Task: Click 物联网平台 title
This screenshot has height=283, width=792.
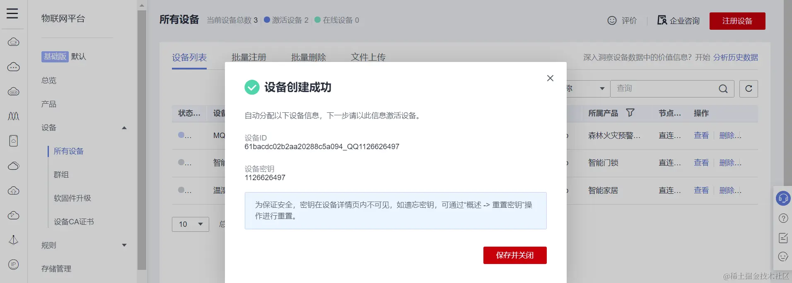Action: click(x=63, y=19)
